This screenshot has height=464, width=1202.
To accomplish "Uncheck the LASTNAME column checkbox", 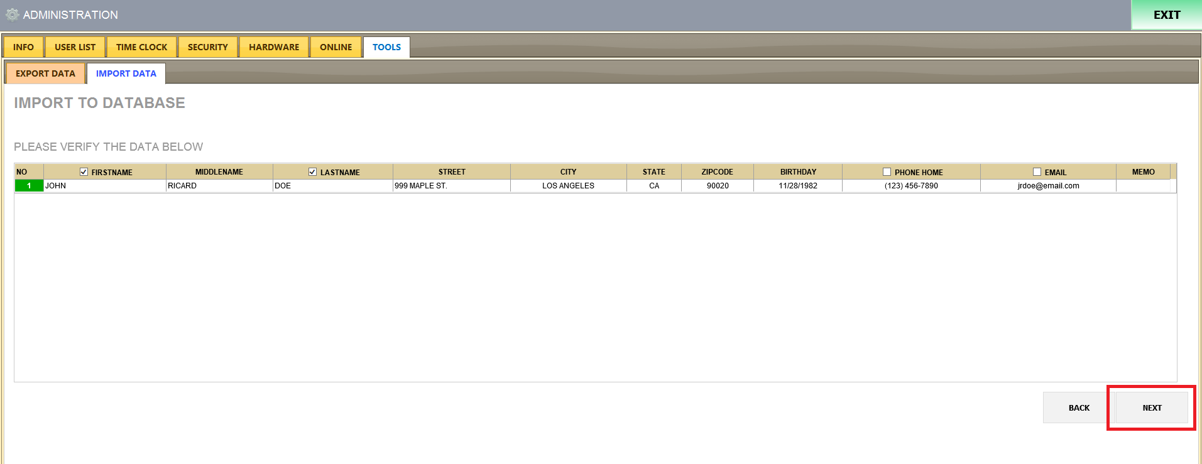I will (312, 172).
